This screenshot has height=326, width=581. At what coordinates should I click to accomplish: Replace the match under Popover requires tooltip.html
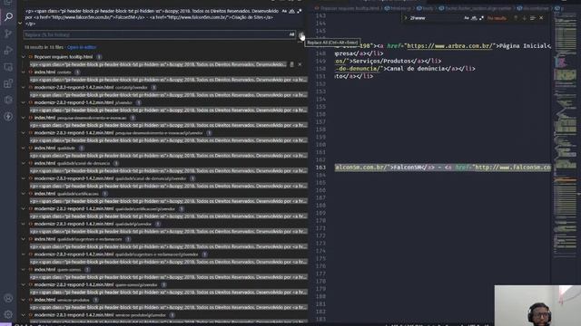click(x=292, y=64)
